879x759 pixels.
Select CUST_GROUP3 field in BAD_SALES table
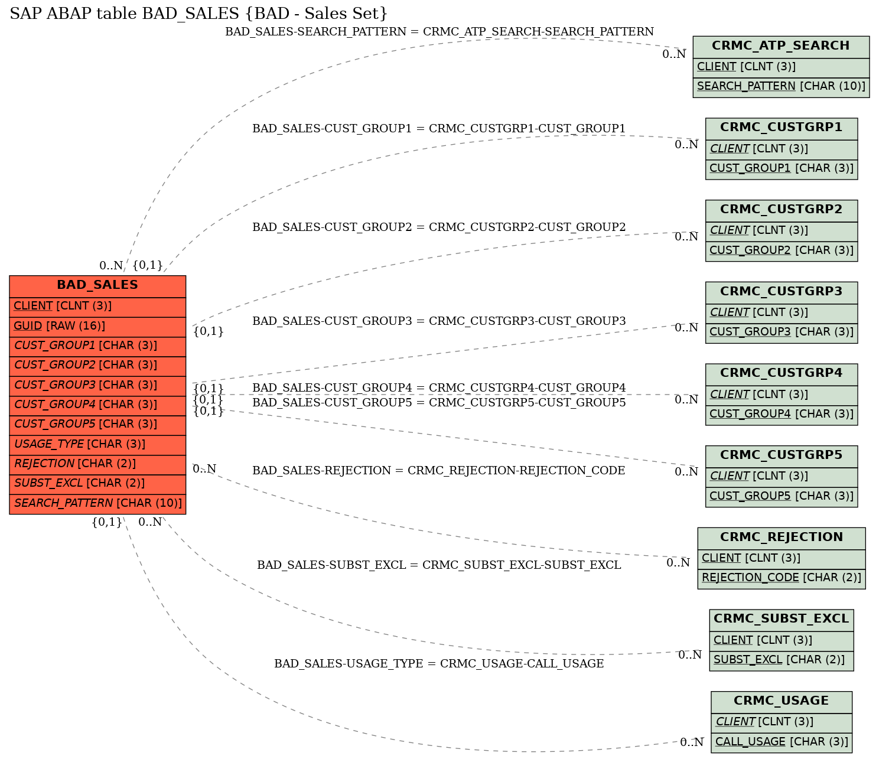(x=97, y=386)
